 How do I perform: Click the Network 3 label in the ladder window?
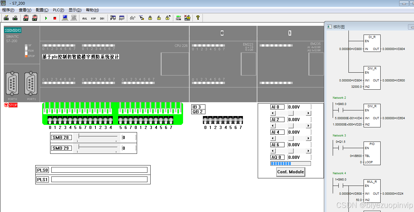pos(339,136)
